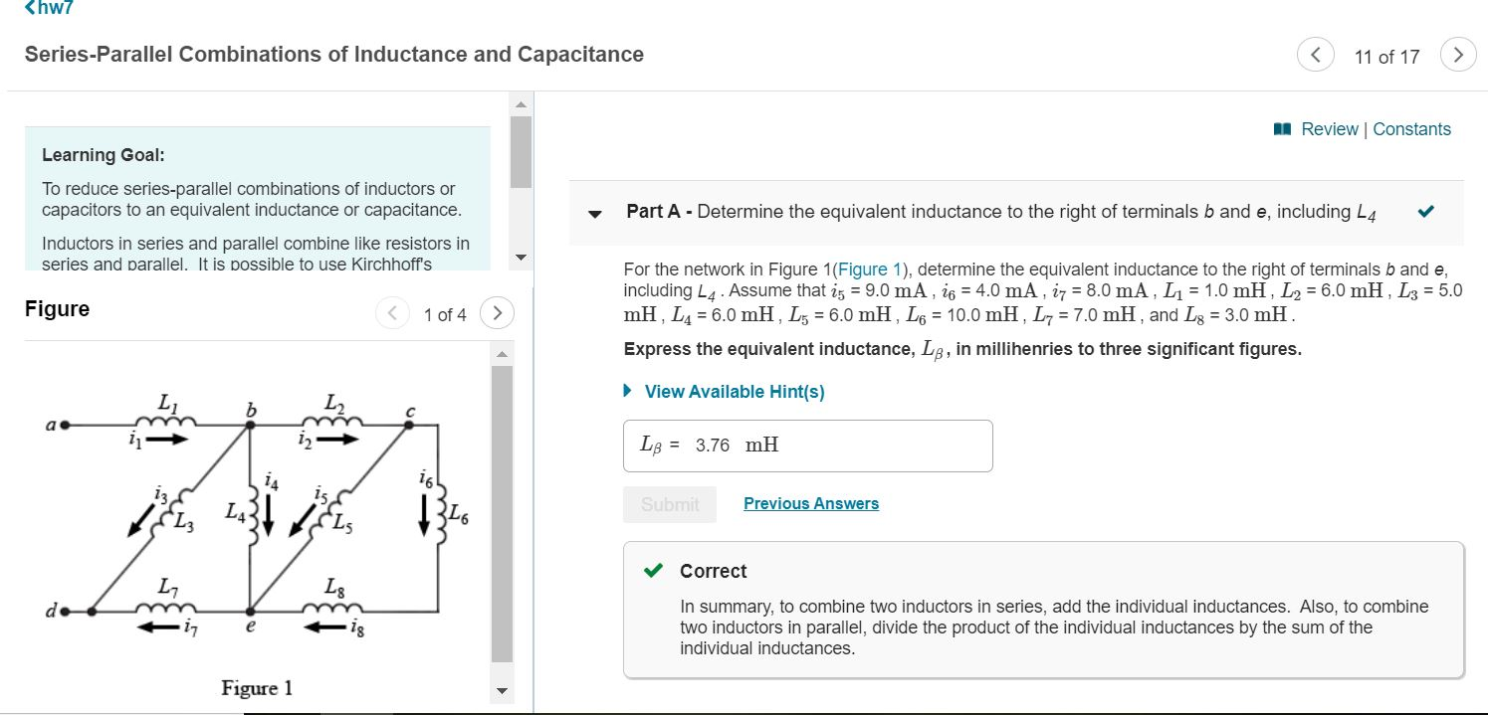Image resolution: width=1488 pixels, height=715 pixels.
Task: Show the next figure with right chevron
Action: click(497, 312)
